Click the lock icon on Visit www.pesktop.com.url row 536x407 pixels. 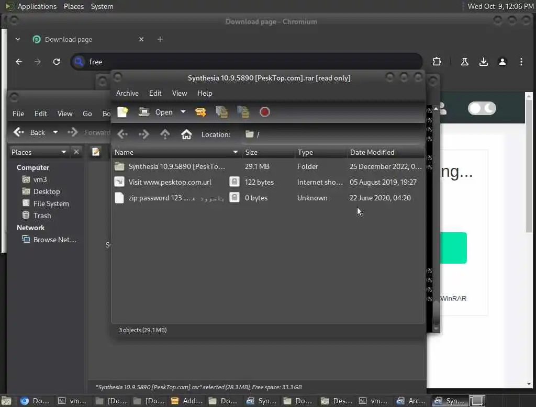point(234,182)
